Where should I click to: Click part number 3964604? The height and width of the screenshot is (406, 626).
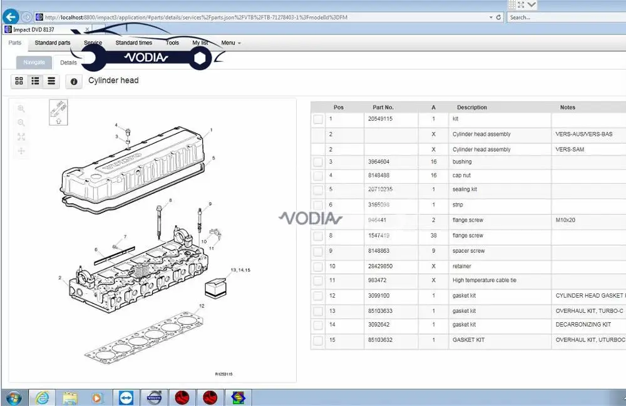[379, 162]
